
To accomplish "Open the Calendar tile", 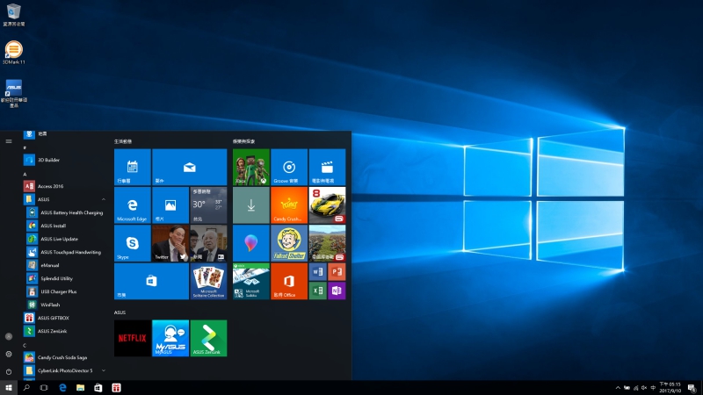I will coord(133,167).
